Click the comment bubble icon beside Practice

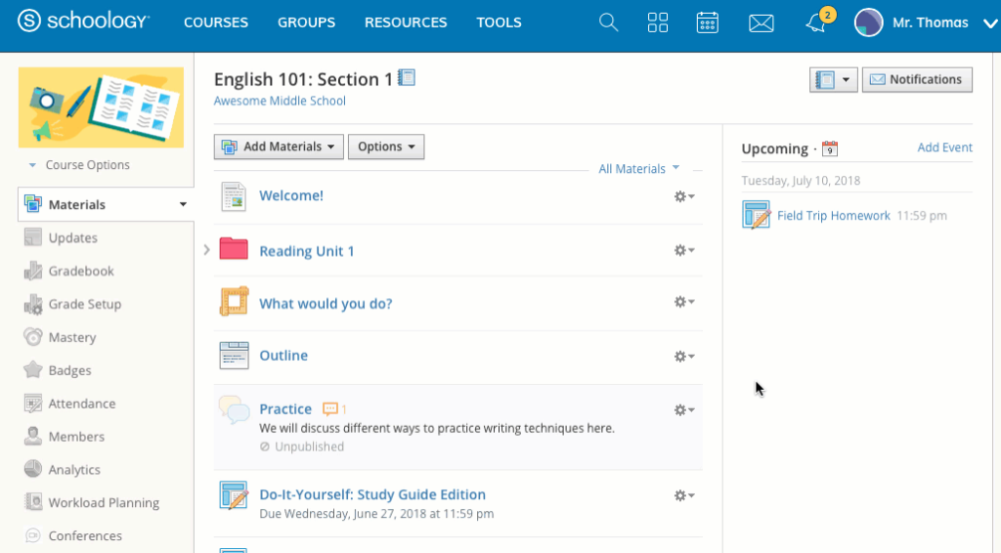click(x=330, y=409)
